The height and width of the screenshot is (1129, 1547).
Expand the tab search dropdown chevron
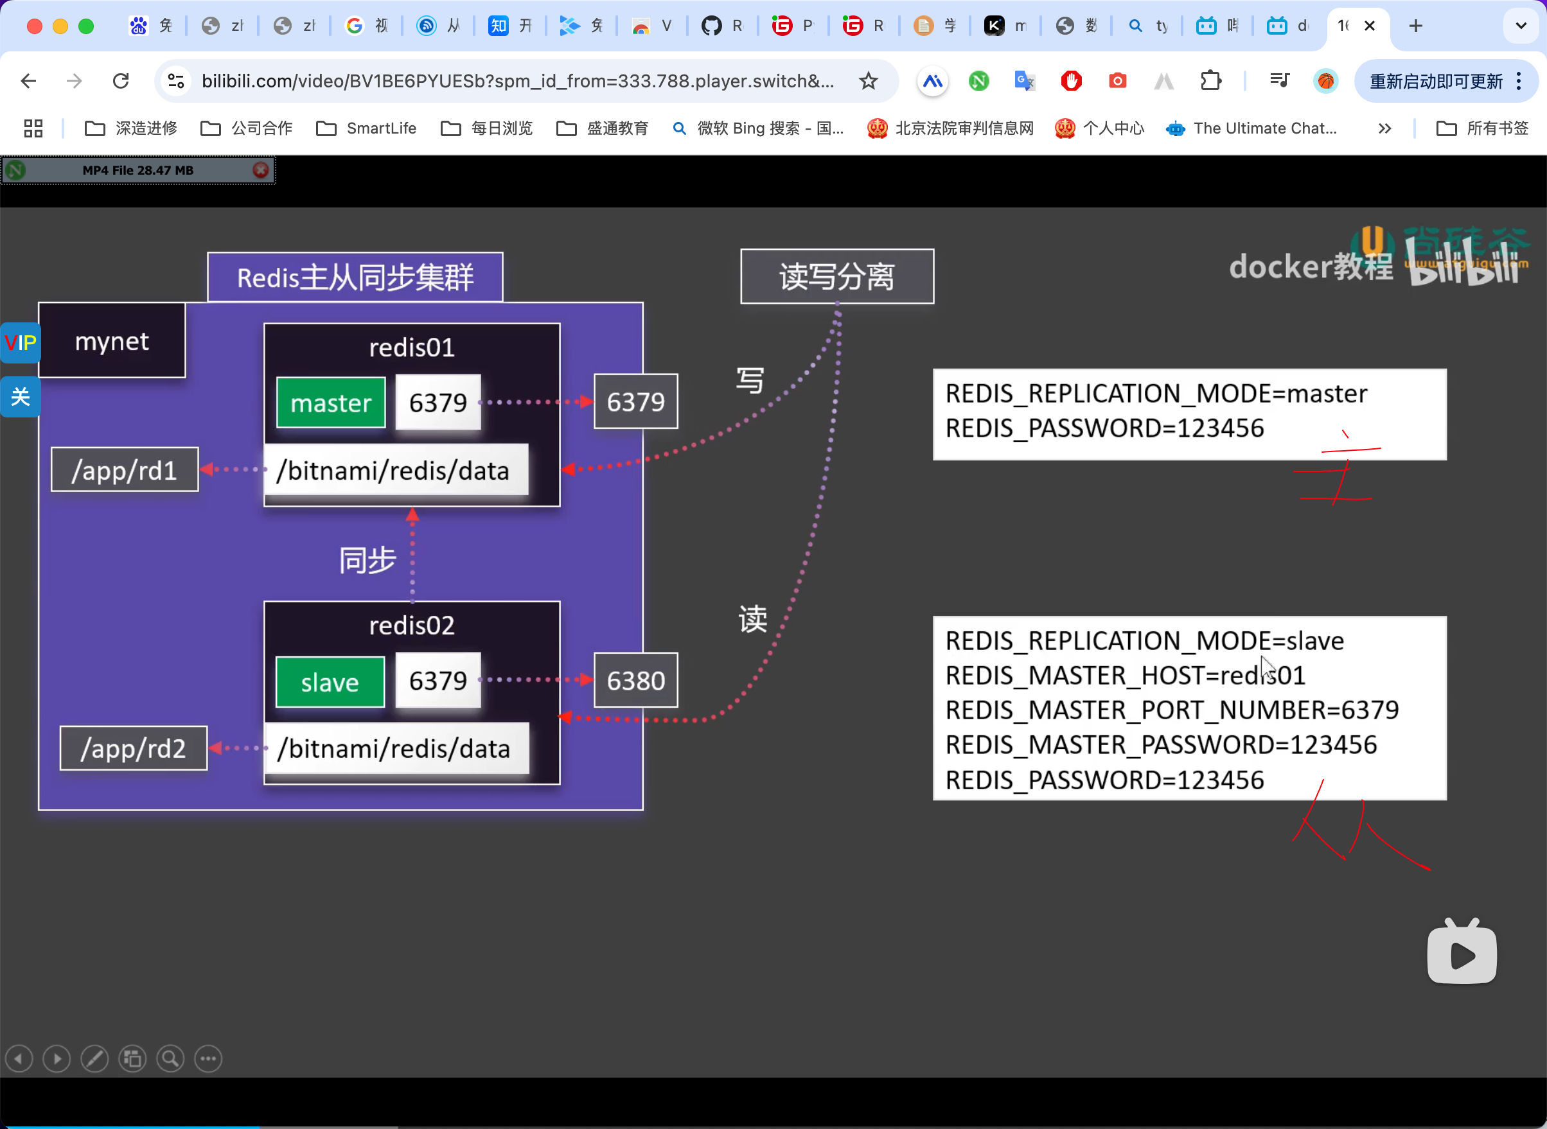(x=1521, y=26)
